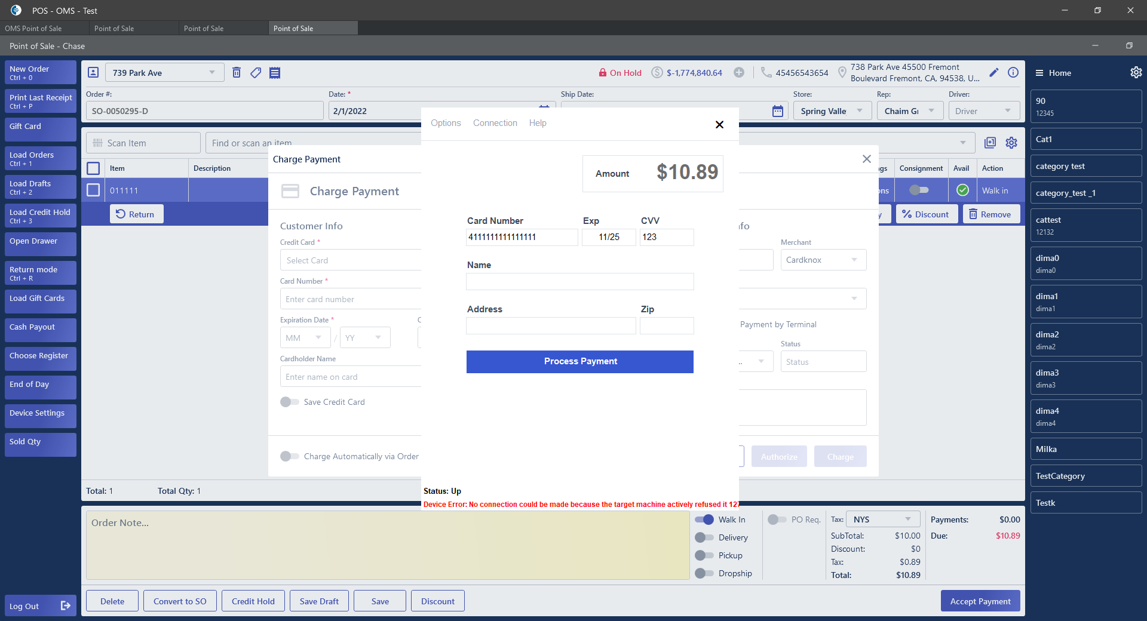Expand the 739 Park Ave customer dropdown
1147x621 pixels.
[212, 72]
